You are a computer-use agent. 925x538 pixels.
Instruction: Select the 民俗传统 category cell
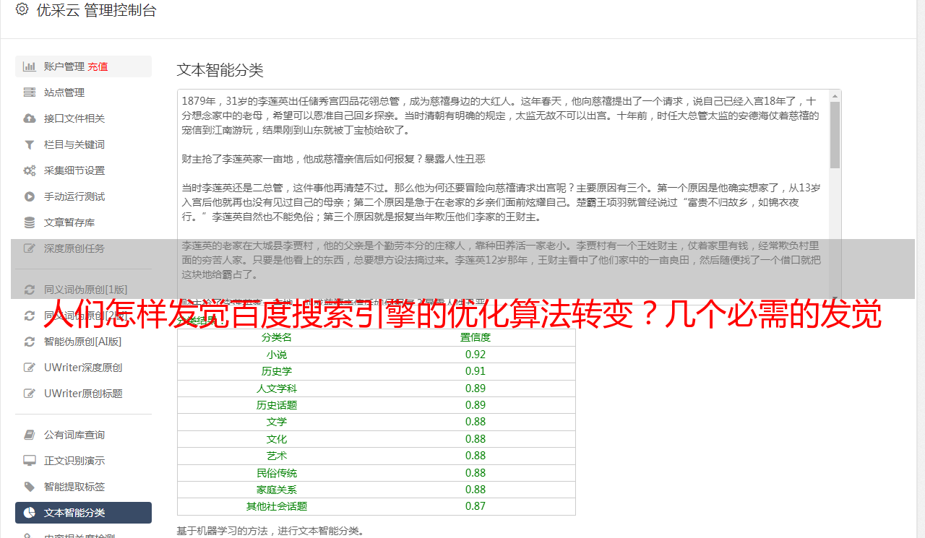click(x=277, y=473)
